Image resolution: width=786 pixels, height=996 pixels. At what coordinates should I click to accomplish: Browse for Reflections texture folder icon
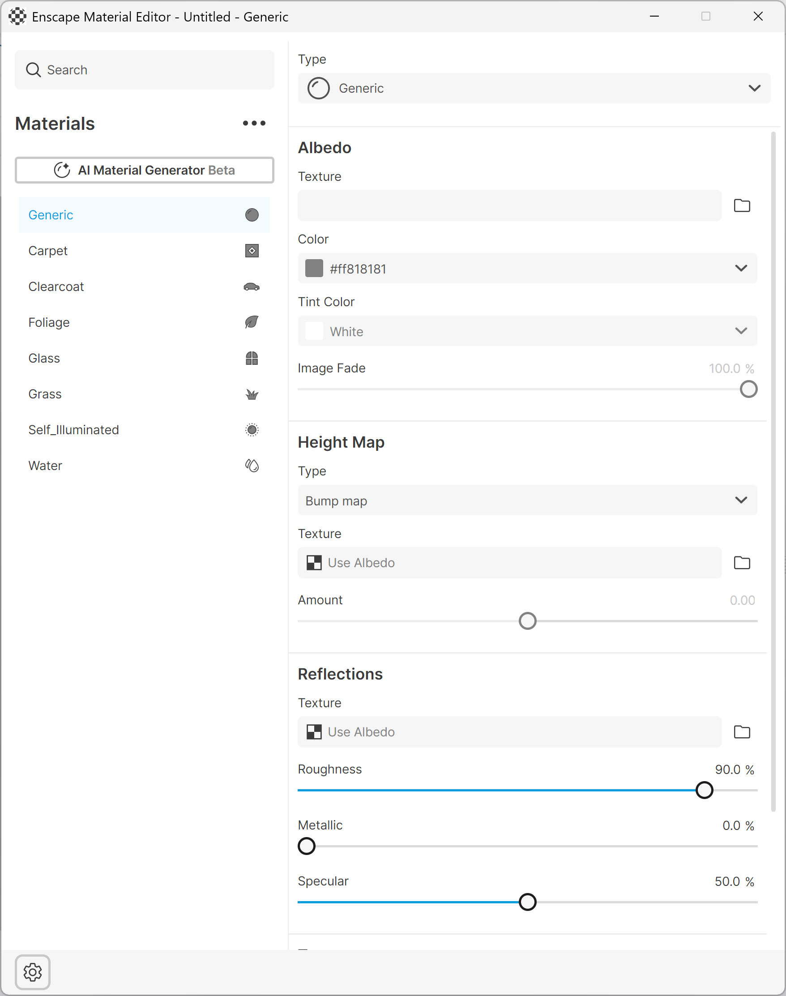[742, 732]
